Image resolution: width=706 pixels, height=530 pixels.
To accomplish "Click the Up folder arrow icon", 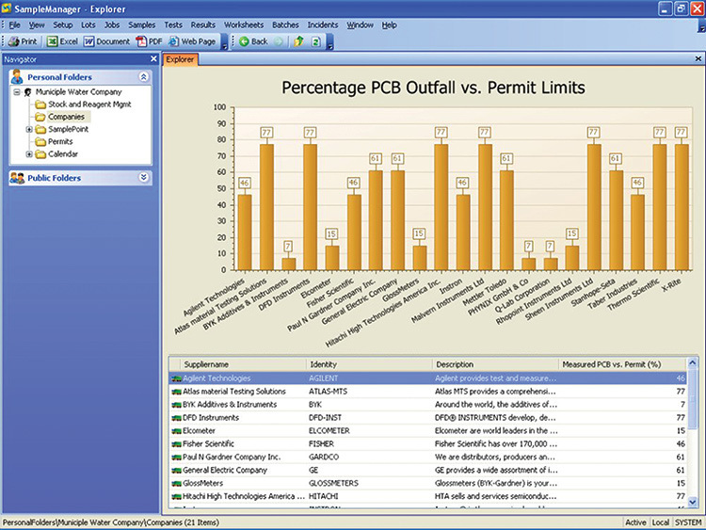I will pyautogui.click(x=299, y=41).
